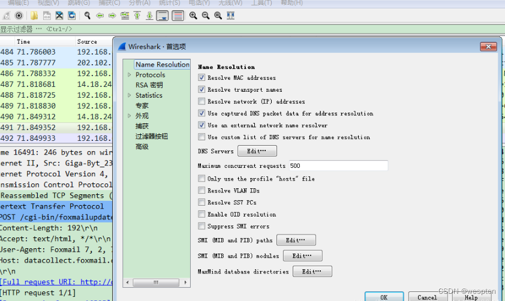The height and width of the screenshot is (301, 505).
Task: Enable custom list of DNS servers
Action: (202, 137)
